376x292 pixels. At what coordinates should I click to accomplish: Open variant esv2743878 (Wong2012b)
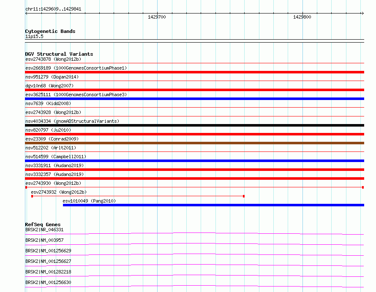(x=53, y=59)
